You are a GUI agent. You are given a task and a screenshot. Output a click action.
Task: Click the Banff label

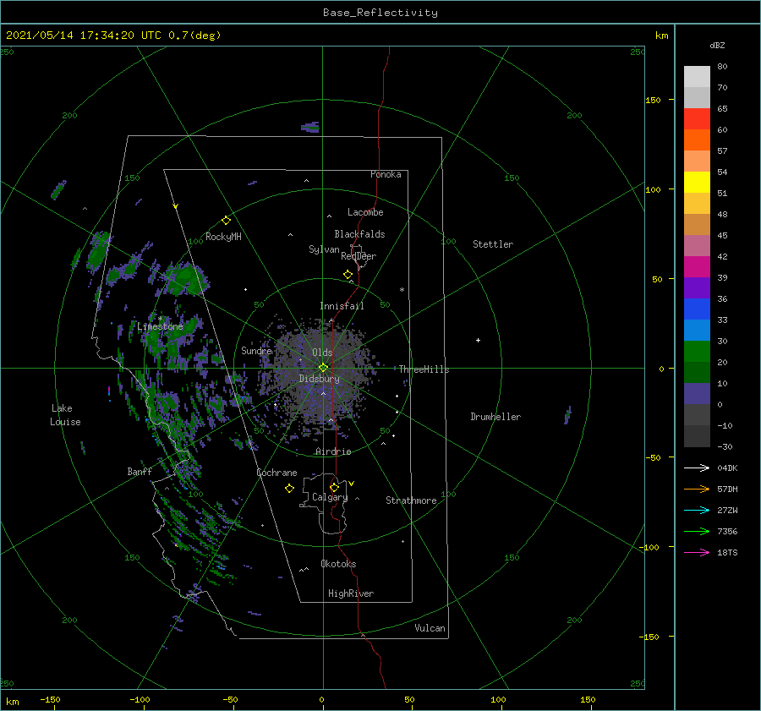pyautogui.click(x=140, y=471)
